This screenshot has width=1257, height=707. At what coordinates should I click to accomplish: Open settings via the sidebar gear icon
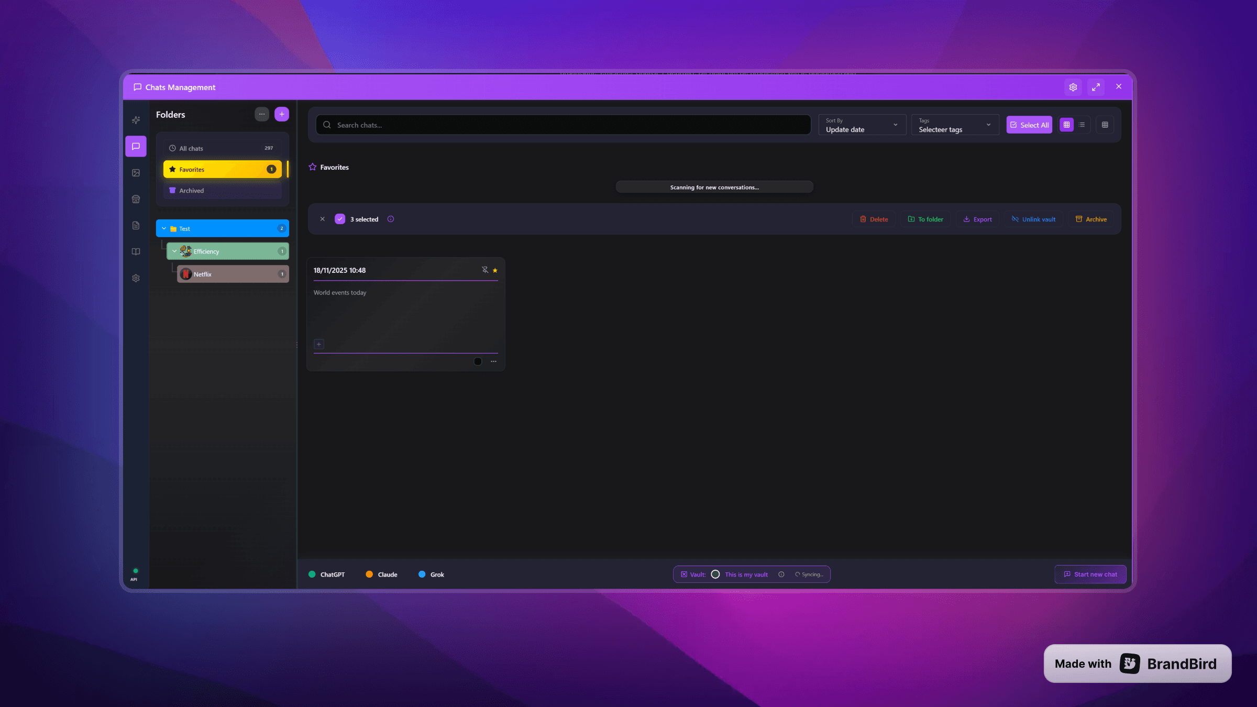point(136,278)
